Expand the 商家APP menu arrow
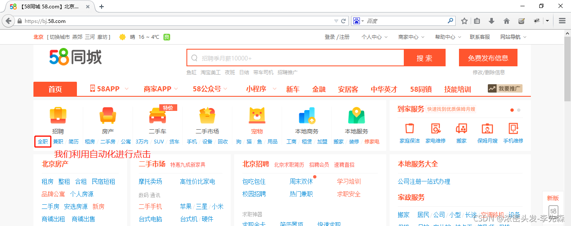 [176, 89]
